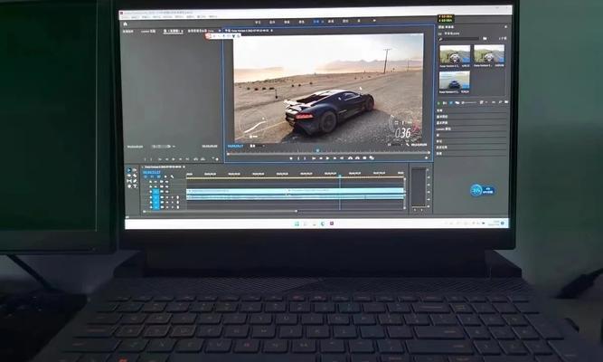603x362 pixels.
Task: Open the Source monitor zoom level dropdown
Action: point(163,147)
